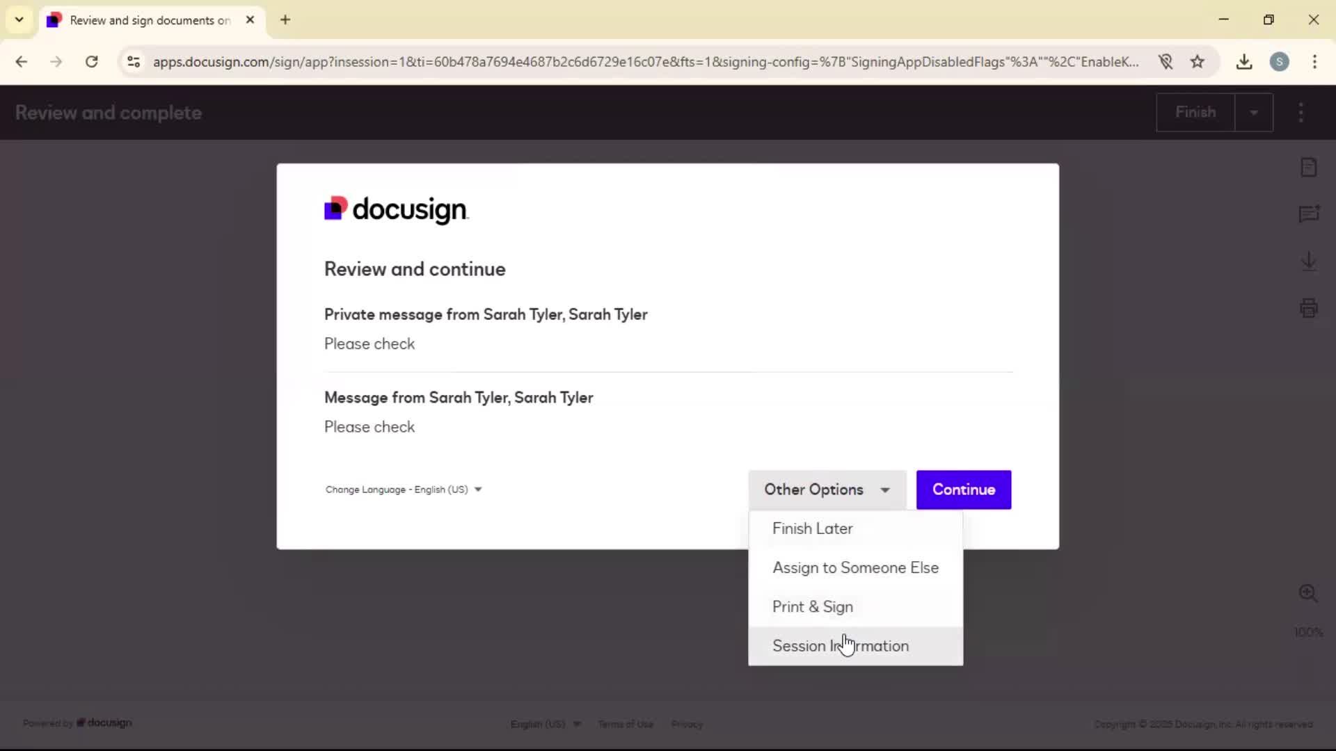Click the tracking protection eye icon
This screenshot has height=751, width=1336.
1166,61
